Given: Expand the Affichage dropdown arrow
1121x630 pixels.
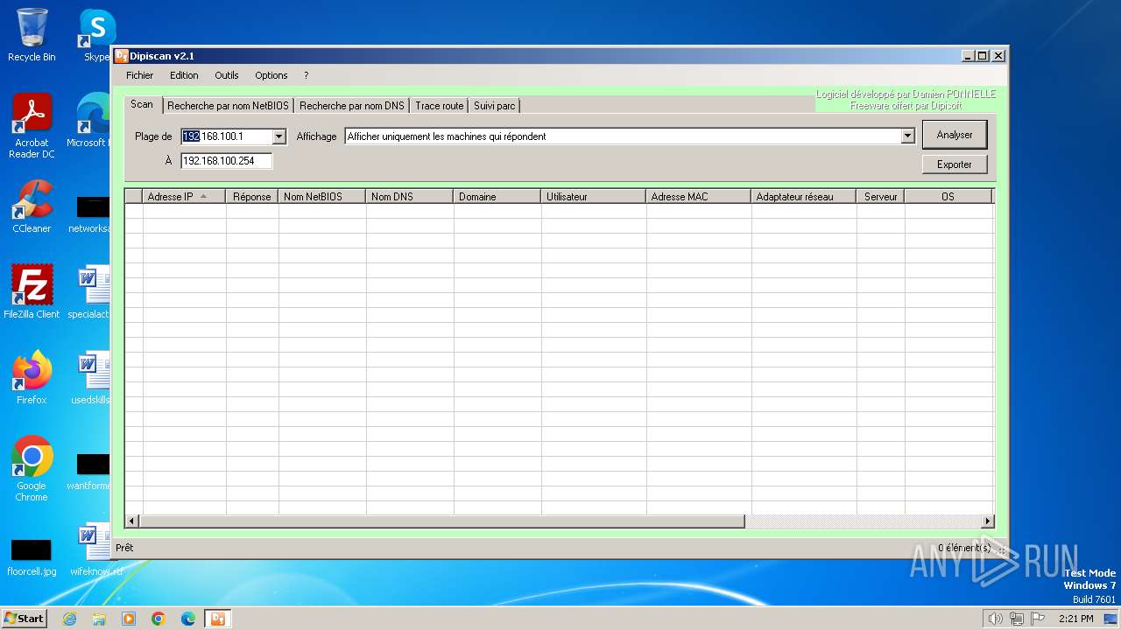Looking at the screenshot, I should coord(907,136).
